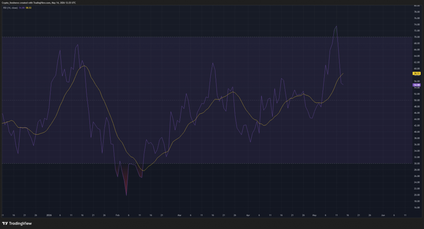424x229 pixels.
Task: Click the 30.00 oversold level axis label
Action: pyautogui.click(x=417, y=163)
